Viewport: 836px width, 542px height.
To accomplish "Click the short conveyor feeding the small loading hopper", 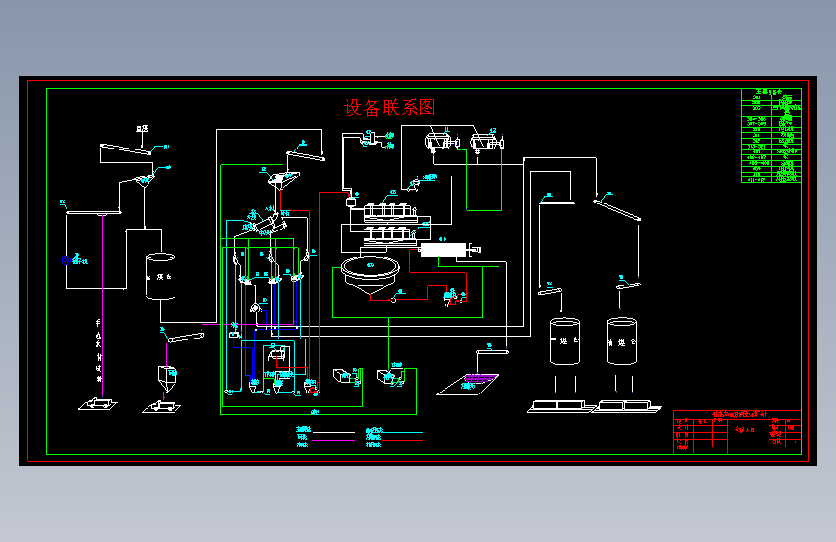I will click(x=185, y=338).
